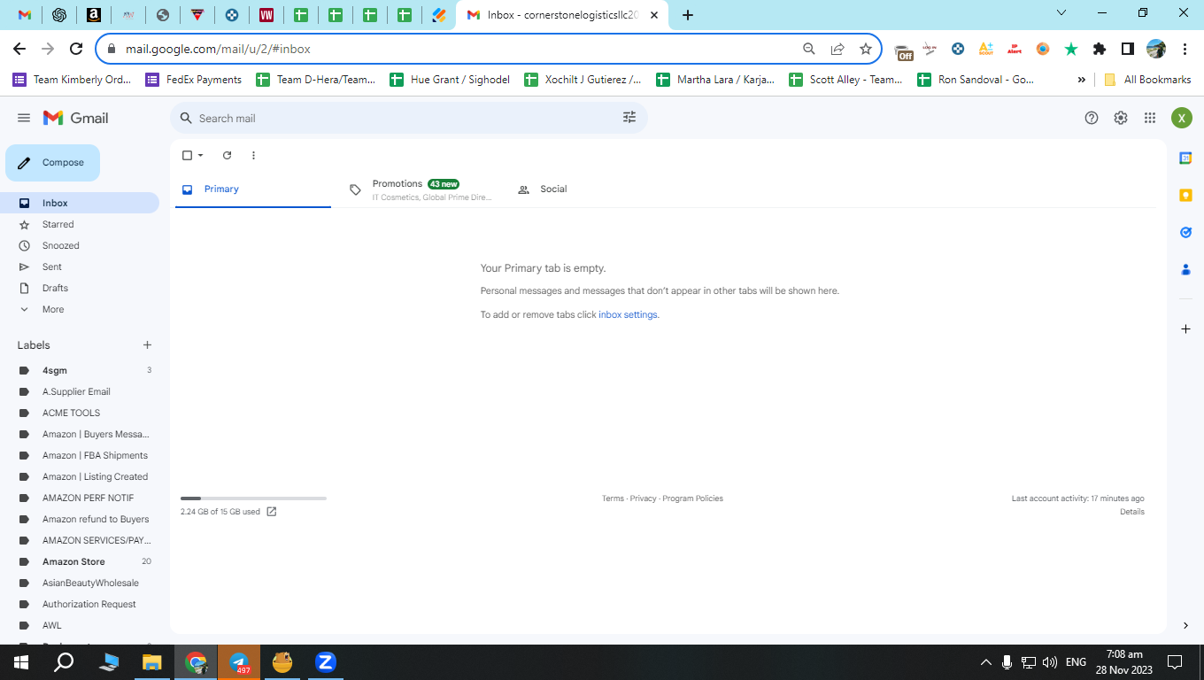1204x680 pixels.
Task: Open Google Tasks side panel icon
Action: click(x=1185, y=232)
